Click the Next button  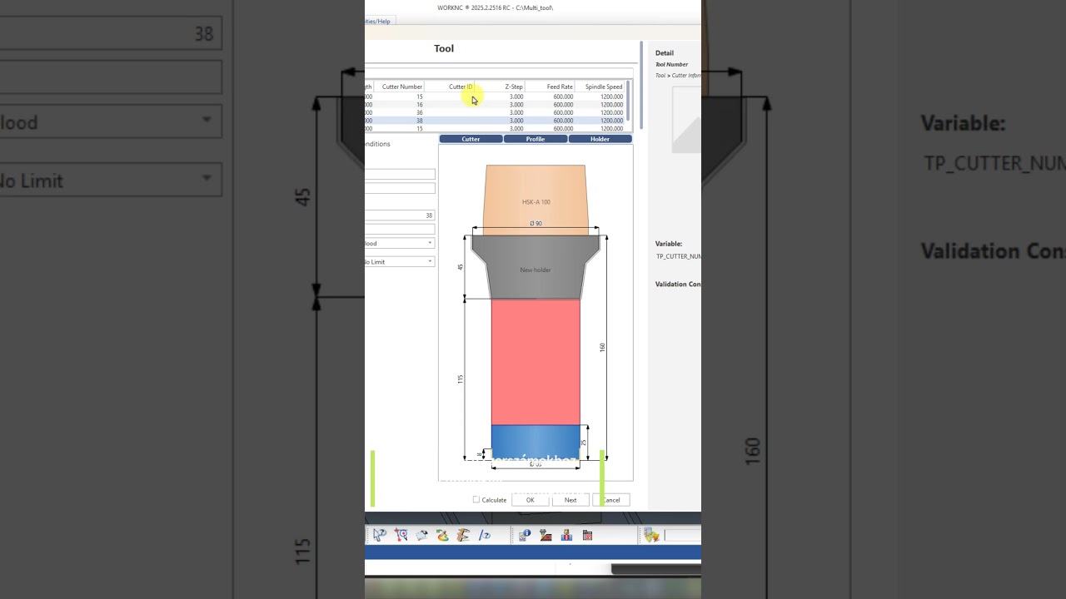[x=570, y=500]
